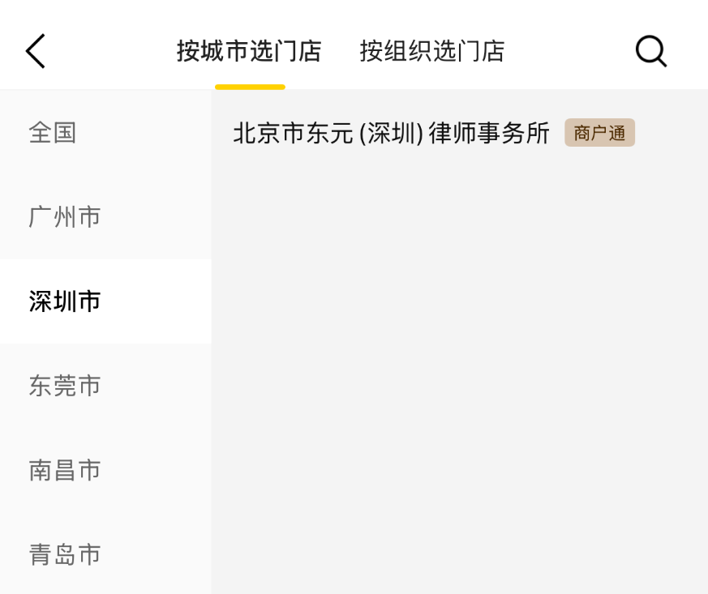The height and width of the screenshot is (594, 708).
Task: Return to the previous page via header arrow
Action: click(36, 51)
